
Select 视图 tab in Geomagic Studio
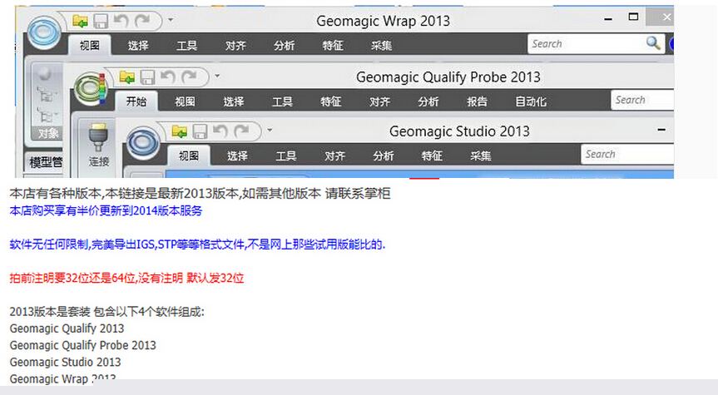189,156
